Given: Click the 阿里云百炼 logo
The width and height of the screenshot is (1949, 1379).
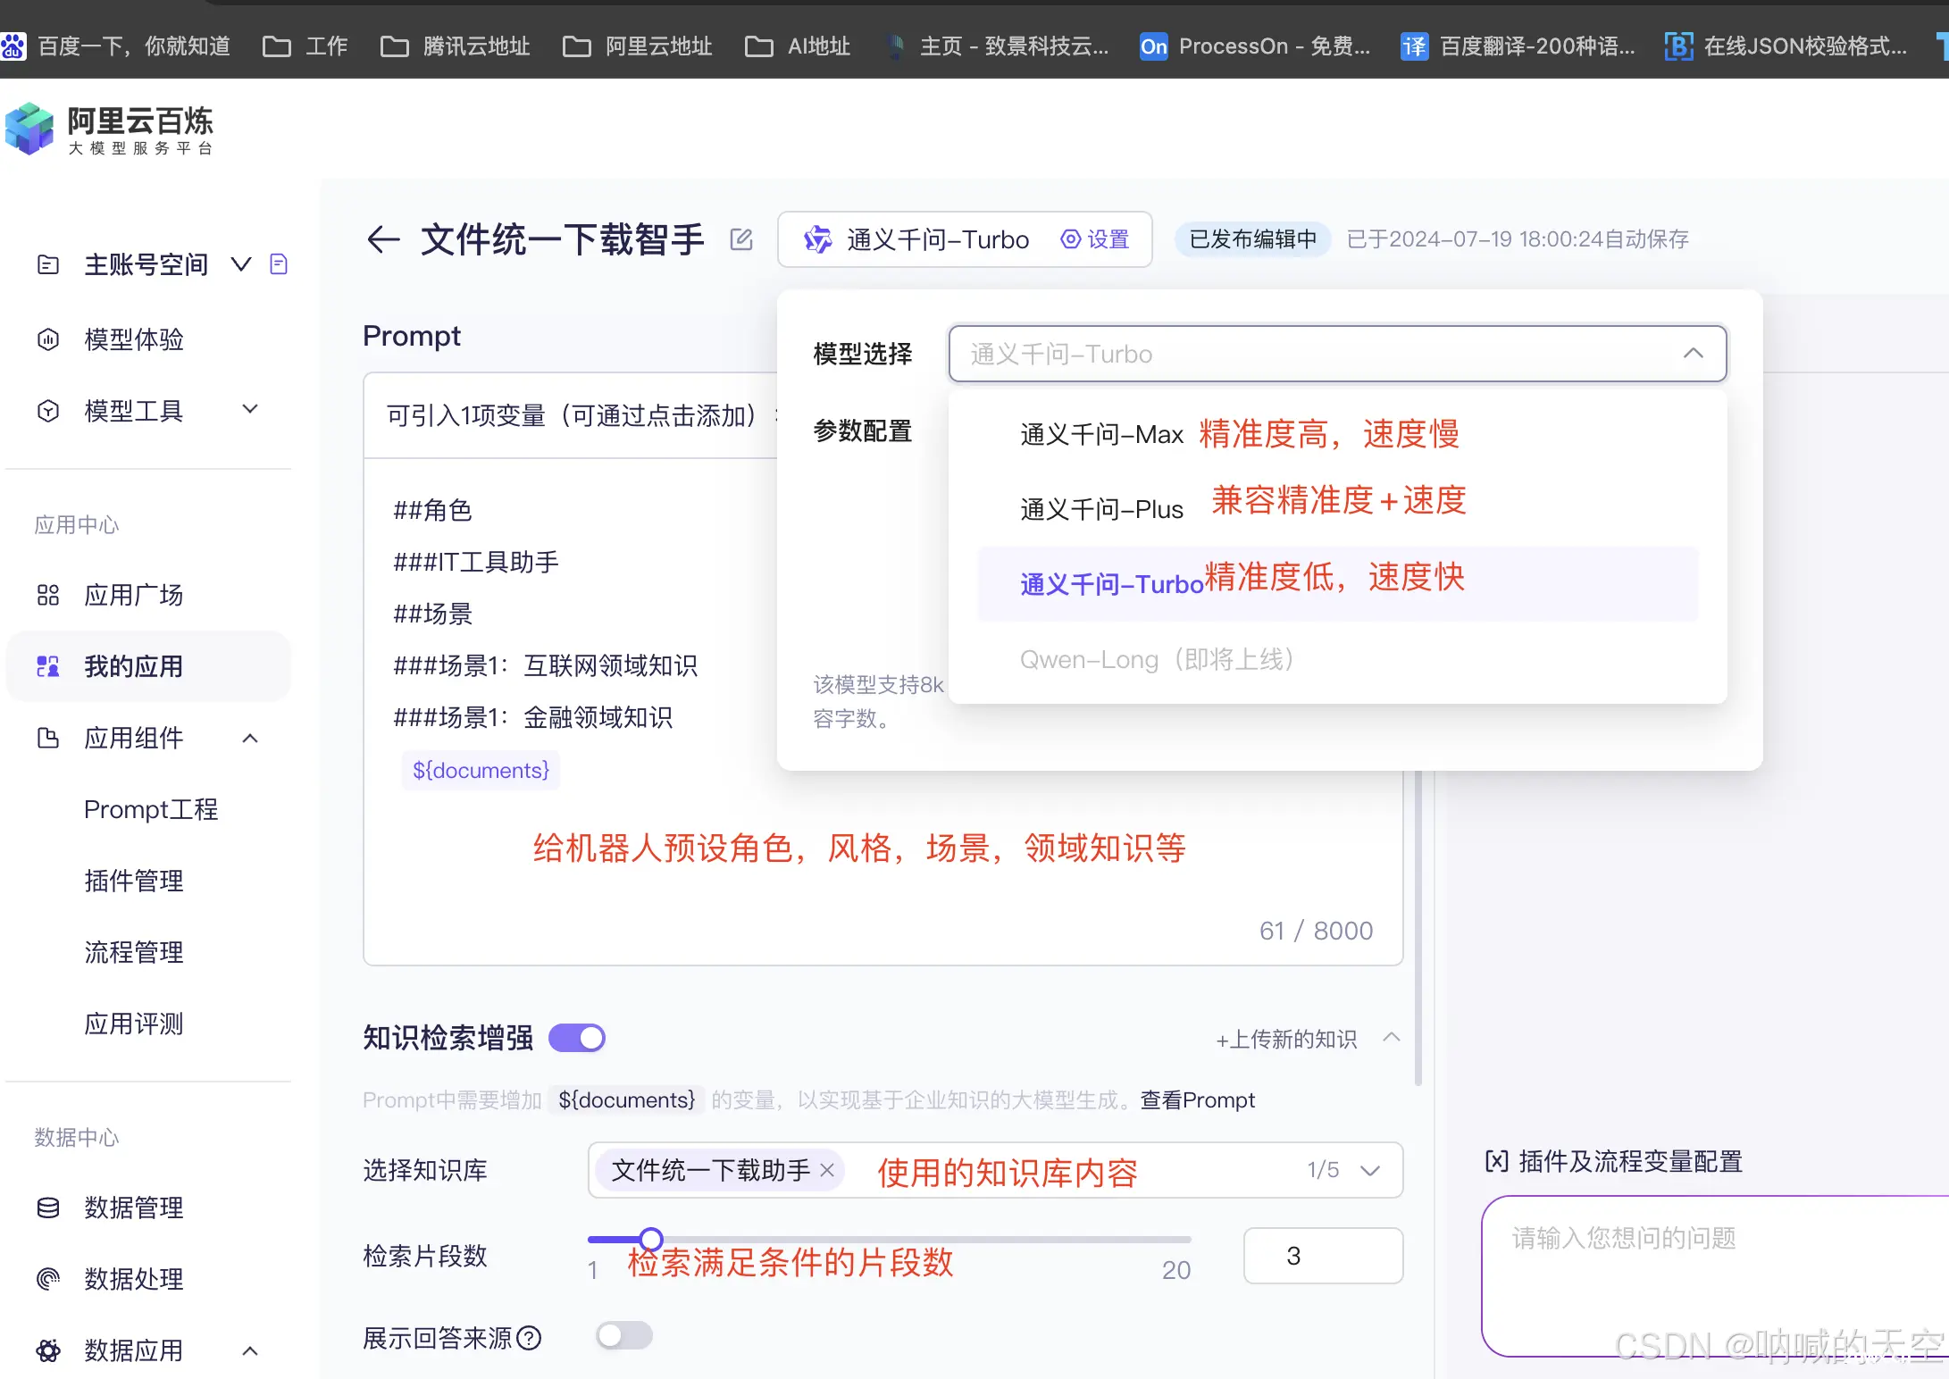Looking at the screenshot, I should (109, 129).
